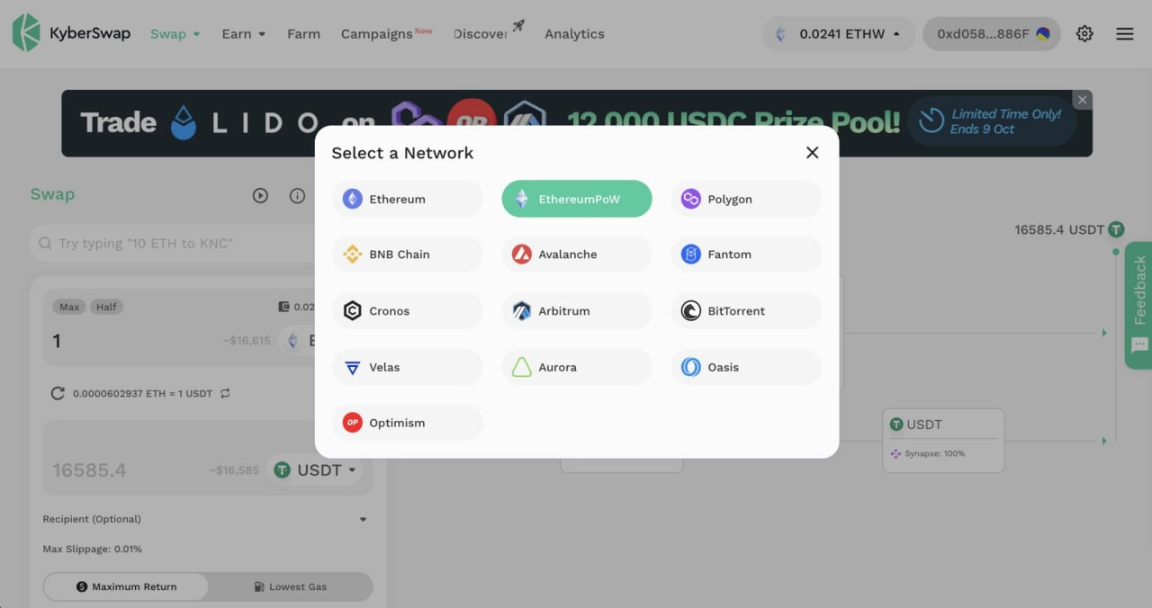Viewport: 1152px width, 608px height.
Task: Switch to BNB Chain network
Action: (x=407, y=255)
